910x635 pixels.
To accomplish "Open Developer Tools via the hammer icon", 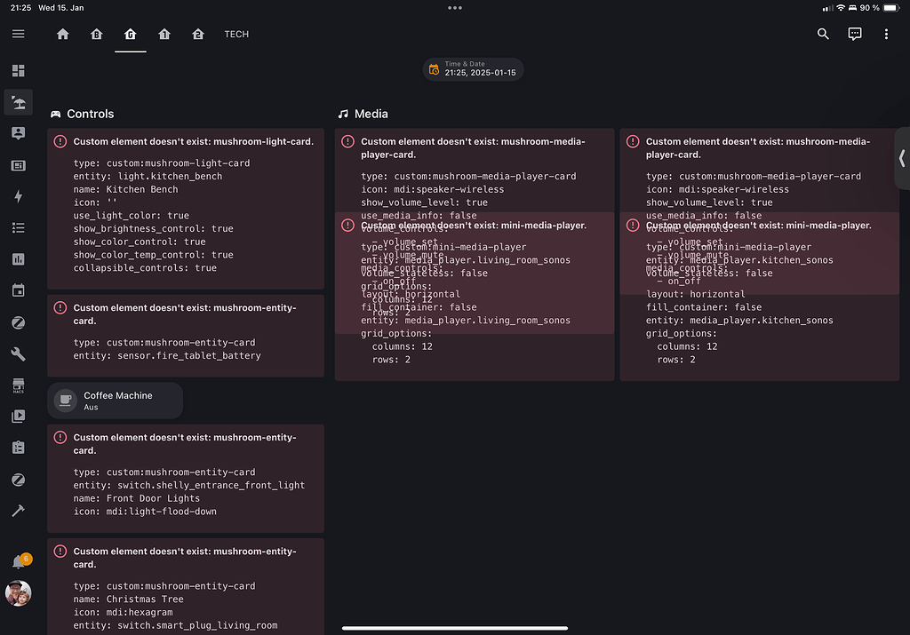I will click(x=18, y=511).
